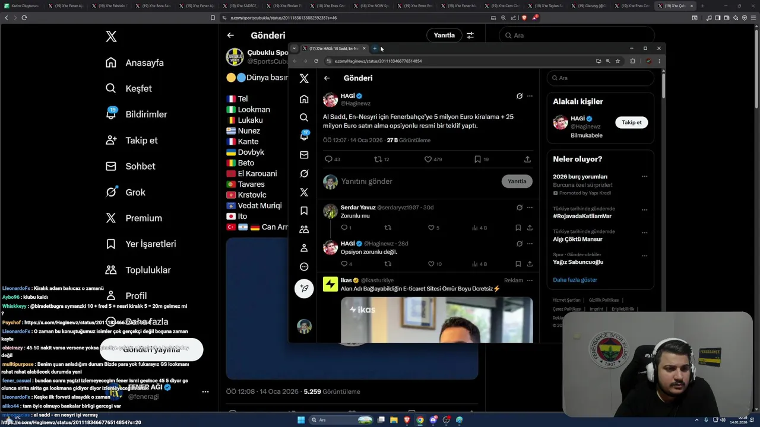Click 'Yanıtını gönder' reply field
Viewport: 760px width, 427px height.
click(366, 181)
